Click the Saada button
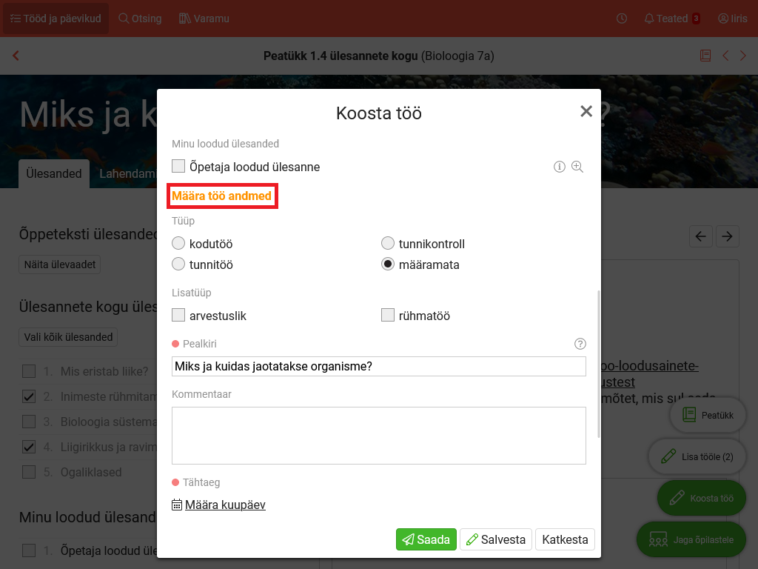758x569 pixels. pyautogui.click(x=426, y=539)
